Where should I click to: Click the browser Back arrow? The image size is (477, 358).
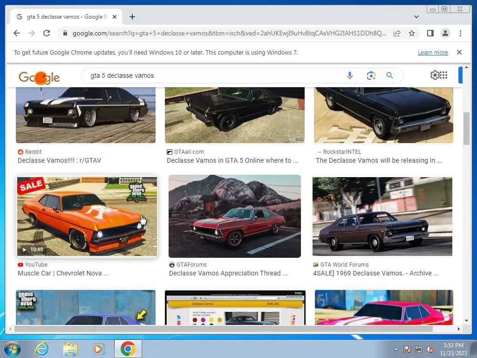pyautogui.click(x=17, y=33)
